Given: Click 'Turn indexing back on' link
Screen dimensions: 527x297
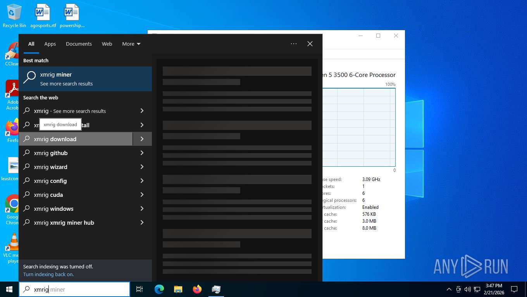Looking at the screenshot, I should tap(48, 274).
